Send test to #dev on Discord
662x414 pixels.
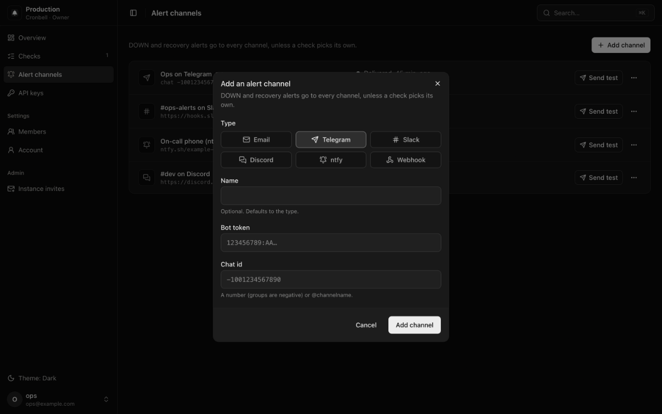599,177
